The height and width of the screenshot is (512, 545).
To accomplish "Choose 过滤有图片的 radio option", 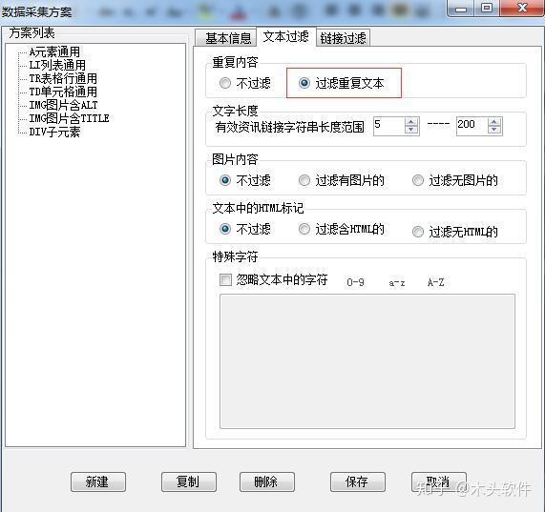I will click(341, 180).
